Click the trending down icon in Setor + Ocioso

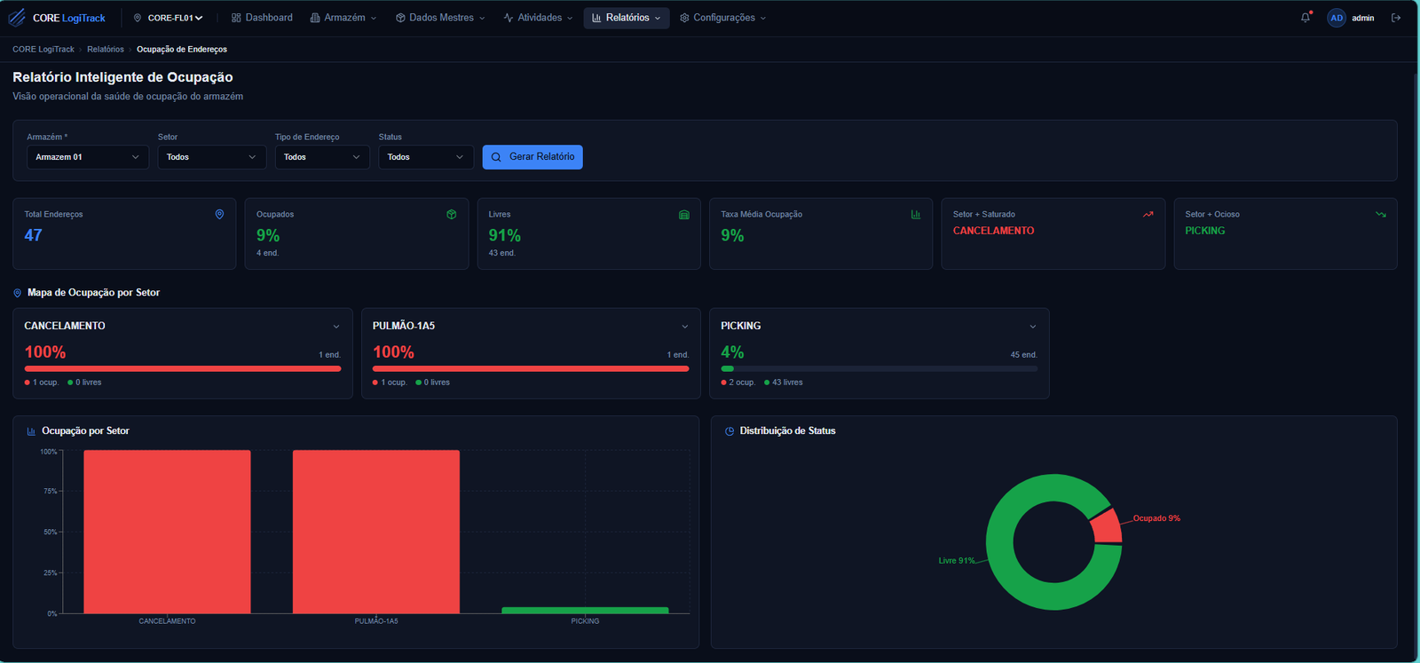coord(1381,214)
